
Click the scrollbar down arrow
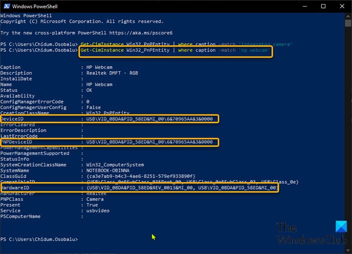(x=348, y=250)
